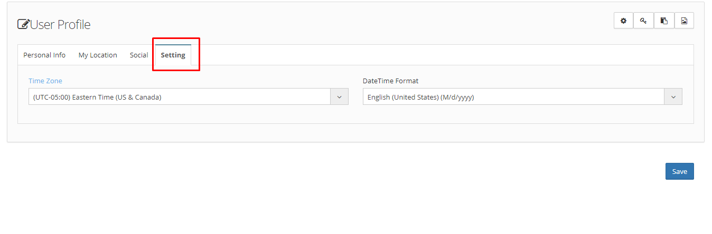Click the blue Time Zone label
Viewport: 712px width, 234px height.
tap(45, 81)
